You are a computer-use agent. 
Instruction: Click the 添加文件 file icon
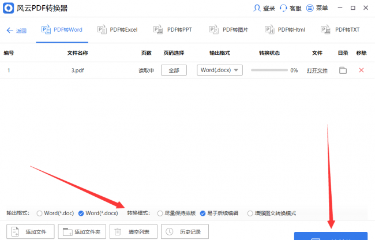15,231
